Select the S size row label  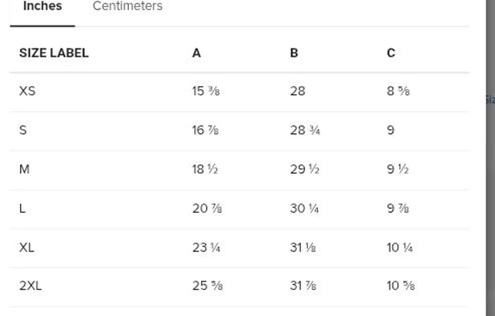23,131
